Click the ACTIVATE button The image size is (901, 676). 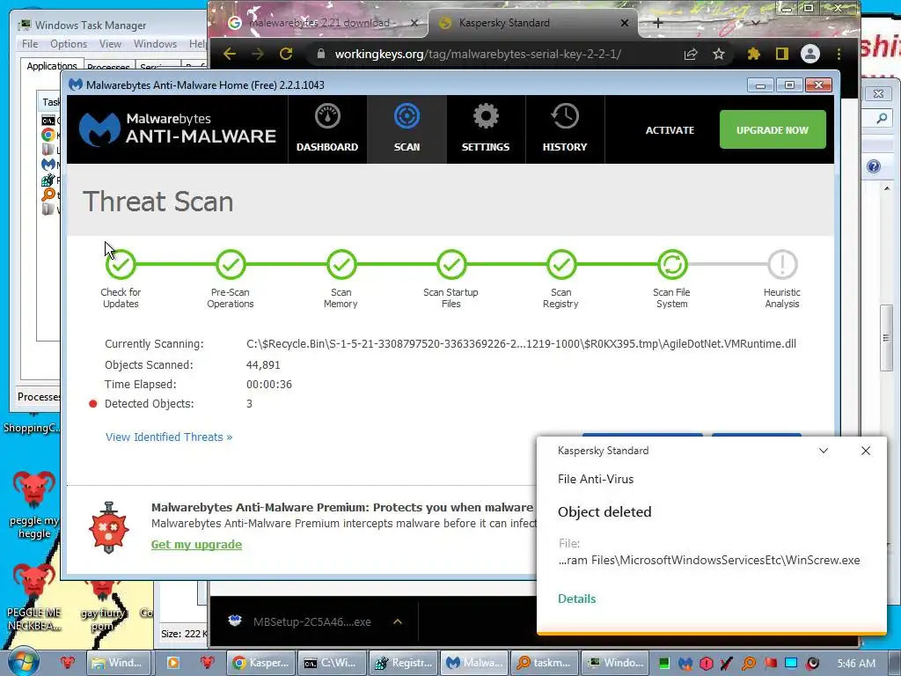click(x=670, y=130)
